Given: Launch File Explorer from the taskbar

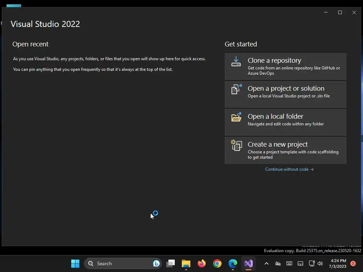Looking at the screenshot, I should 186,263.
